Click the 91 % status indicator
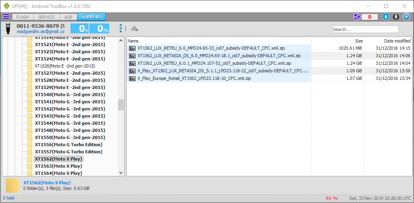The width and height of the screenshot is (414, 203). click(x=332, y=198)
